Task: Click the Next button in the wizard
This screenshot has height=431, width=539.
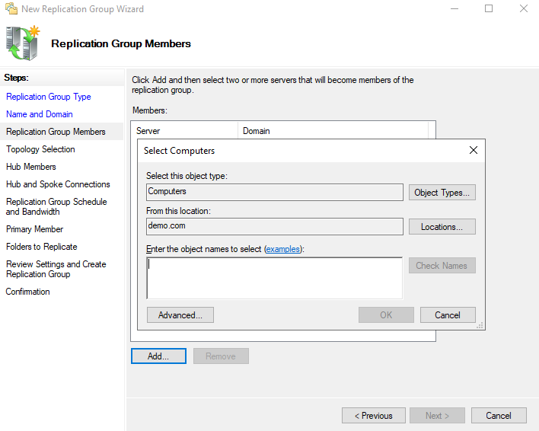Action: point(437,416)
